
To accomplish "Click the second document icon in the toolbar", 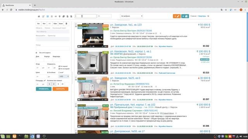I will (x=71, y=16).
